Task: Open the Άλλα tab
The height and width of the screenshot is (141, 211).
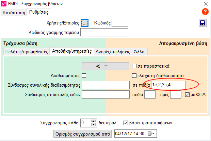Action: click(140, 52)
